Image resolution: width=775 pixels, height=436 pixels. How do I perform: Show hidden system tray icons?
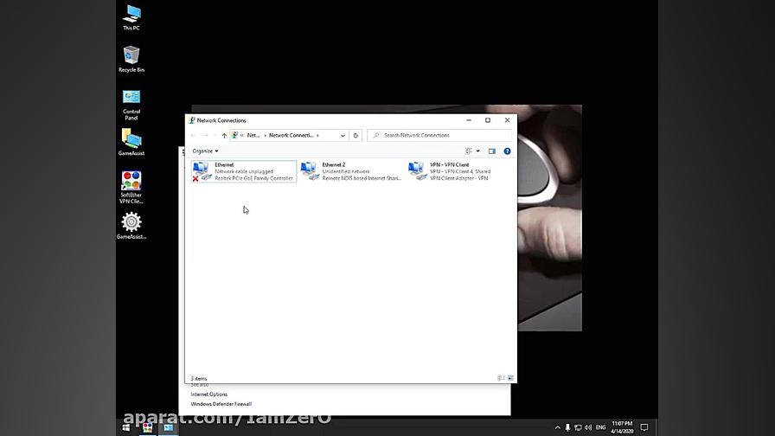pos(558,427)
